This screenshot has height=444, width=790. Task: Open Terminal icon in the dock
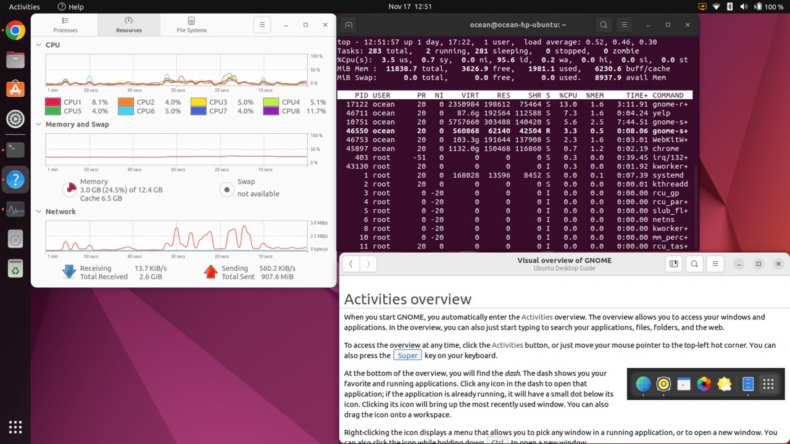pos(15,149)
